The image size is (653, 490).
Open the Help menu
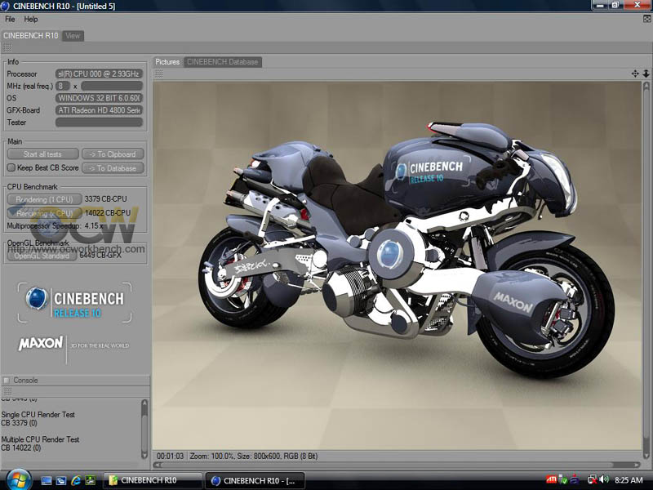(x=31, y=19)
